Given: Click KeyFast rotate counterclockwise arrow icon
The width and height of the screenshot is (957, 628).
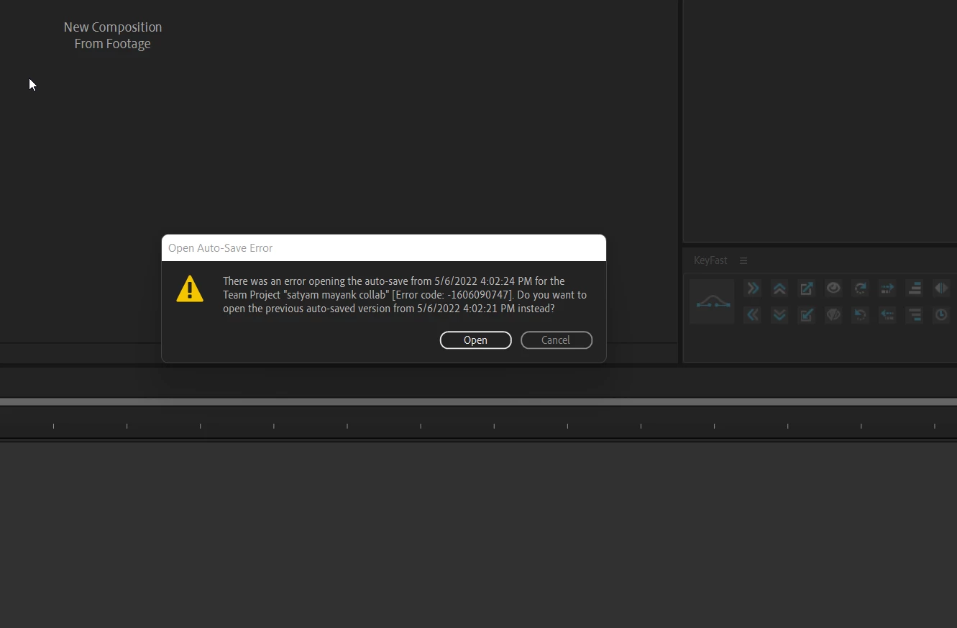Looking at the screenshot, I should click(861, 315).
